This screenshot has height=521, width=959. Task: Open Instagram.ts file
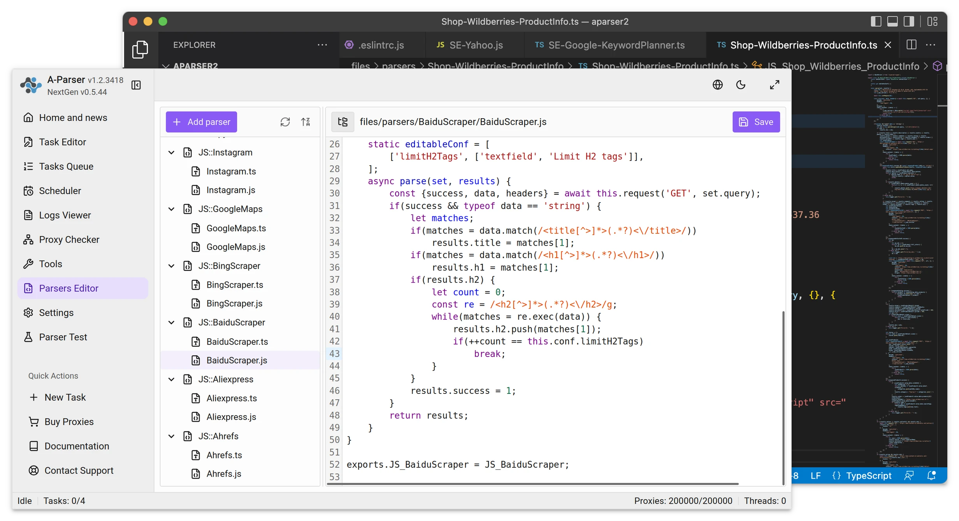[240, 171]
